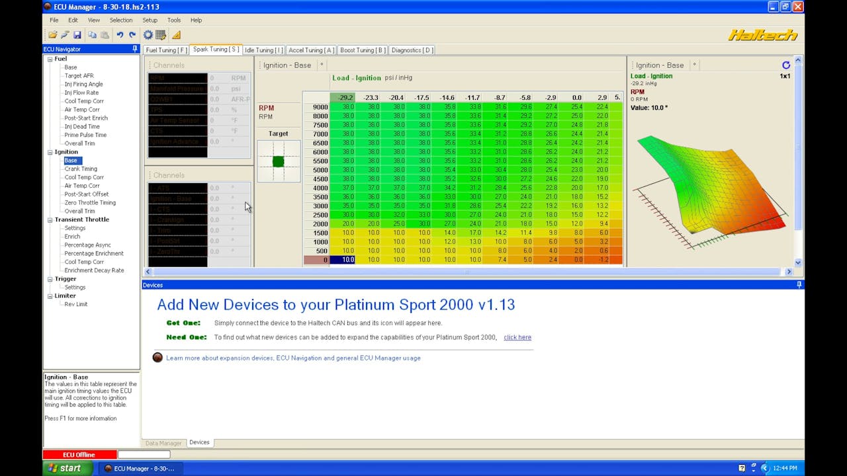Image resolution: width=847 pixels, height=476 pixels.
Task: Collapse the Limiter tree node
Action: pos(50,296)
